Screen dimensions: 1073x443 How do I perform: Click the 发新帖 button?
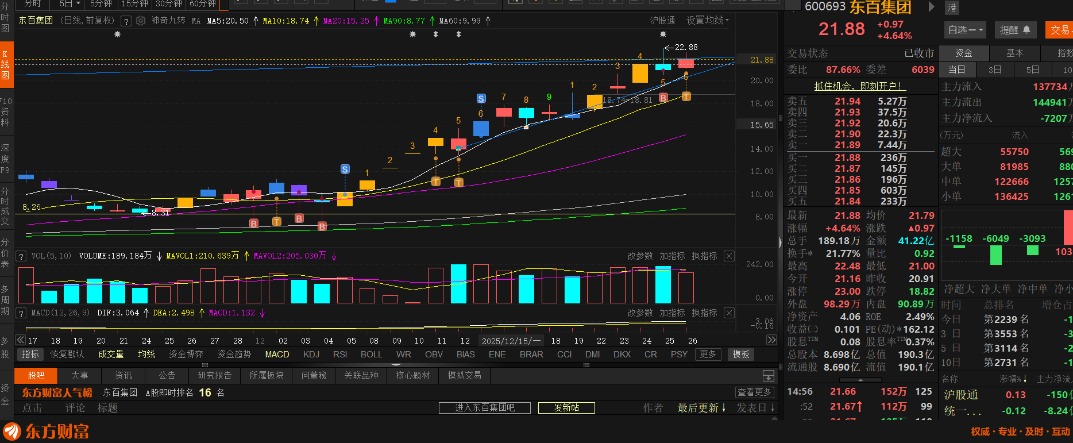point(566,408)
